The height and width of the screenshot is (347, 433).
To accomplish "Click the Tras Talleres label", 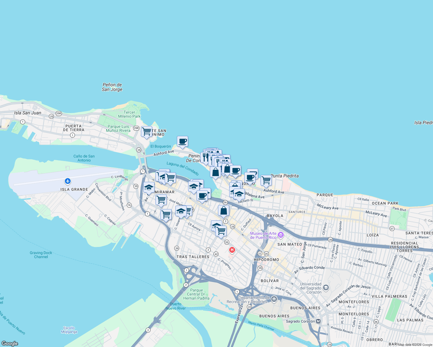I will click(193, 257).
